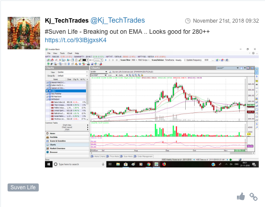Open the Scan Filter NSE dropdown
265x207 pixels.
tap(134, 60)
